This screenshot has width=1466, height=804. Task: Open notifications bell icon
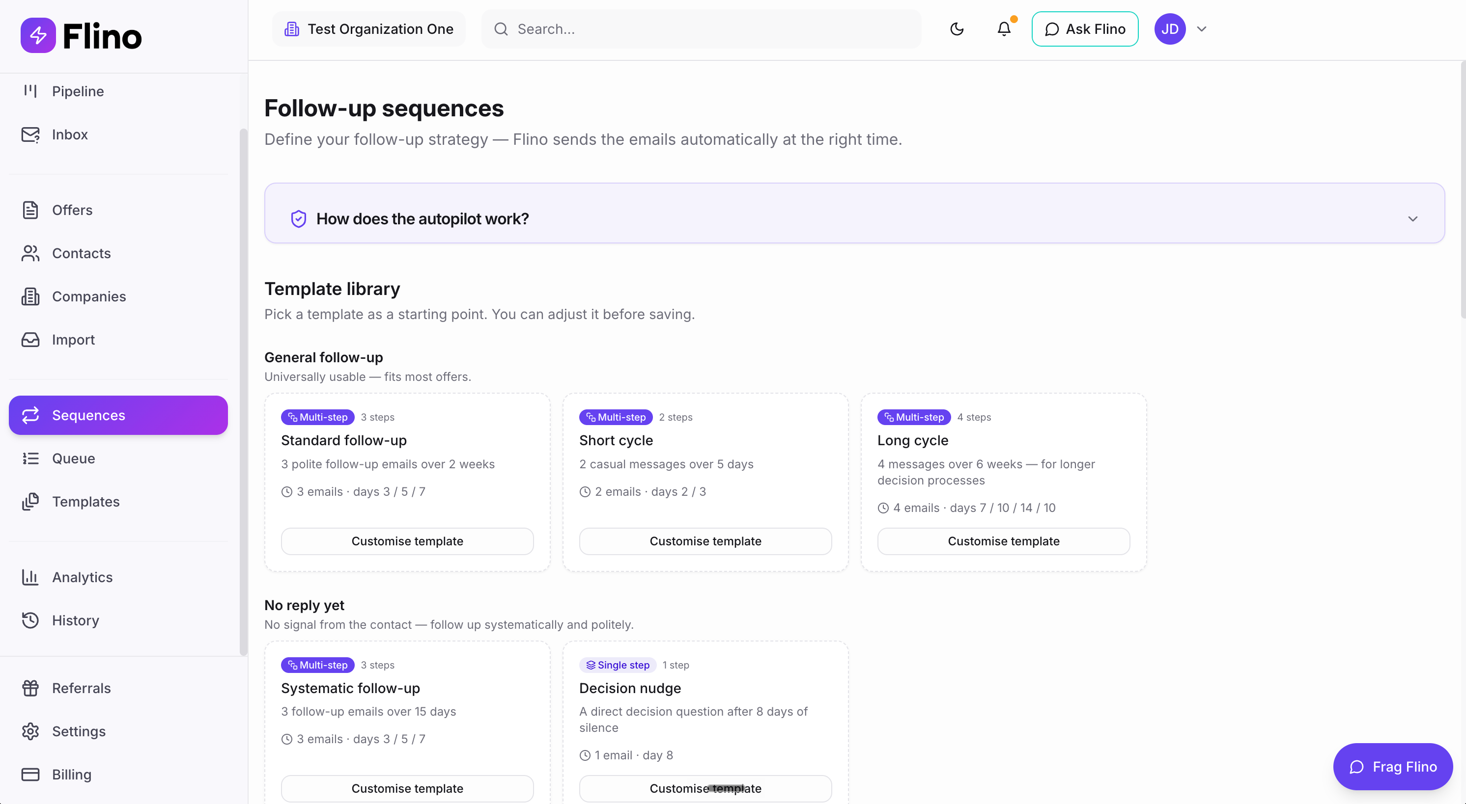(1004, 29)
